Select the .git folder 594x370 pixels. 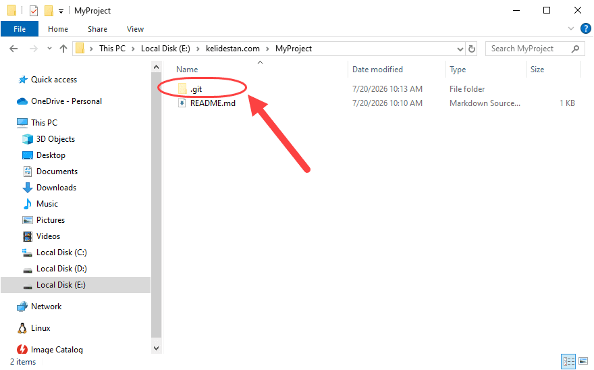tap(196, 89)
